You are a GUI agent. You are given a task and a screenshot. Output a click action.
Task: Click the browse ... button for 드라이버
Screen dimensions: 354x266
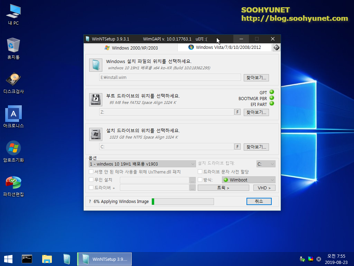coord(193,187)
